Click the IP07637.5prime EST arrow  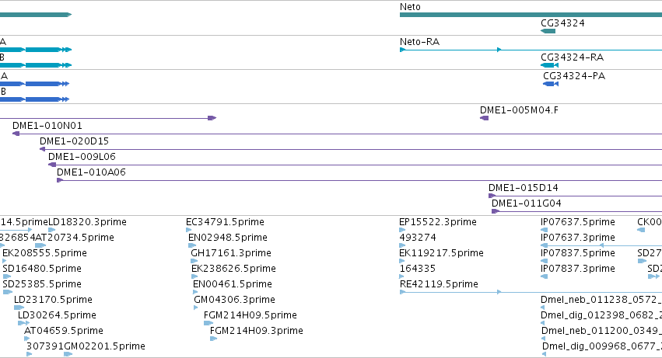(x=545, y=230)
